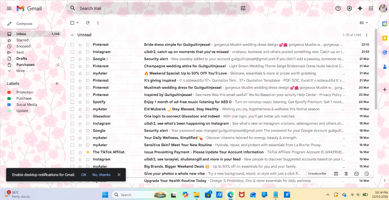Open Microsoft Store from the taskbar
389x200 pixels.
(x=208, y=195)
